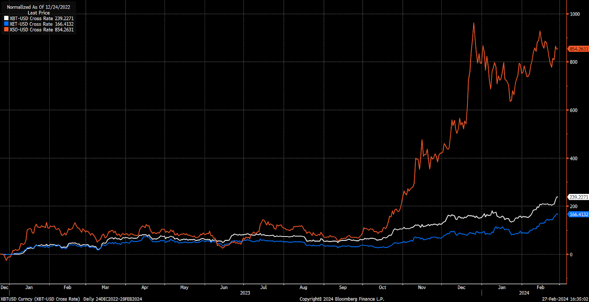Click the 200 y-axis label
The image size is (589, 302).
point(574,206)
